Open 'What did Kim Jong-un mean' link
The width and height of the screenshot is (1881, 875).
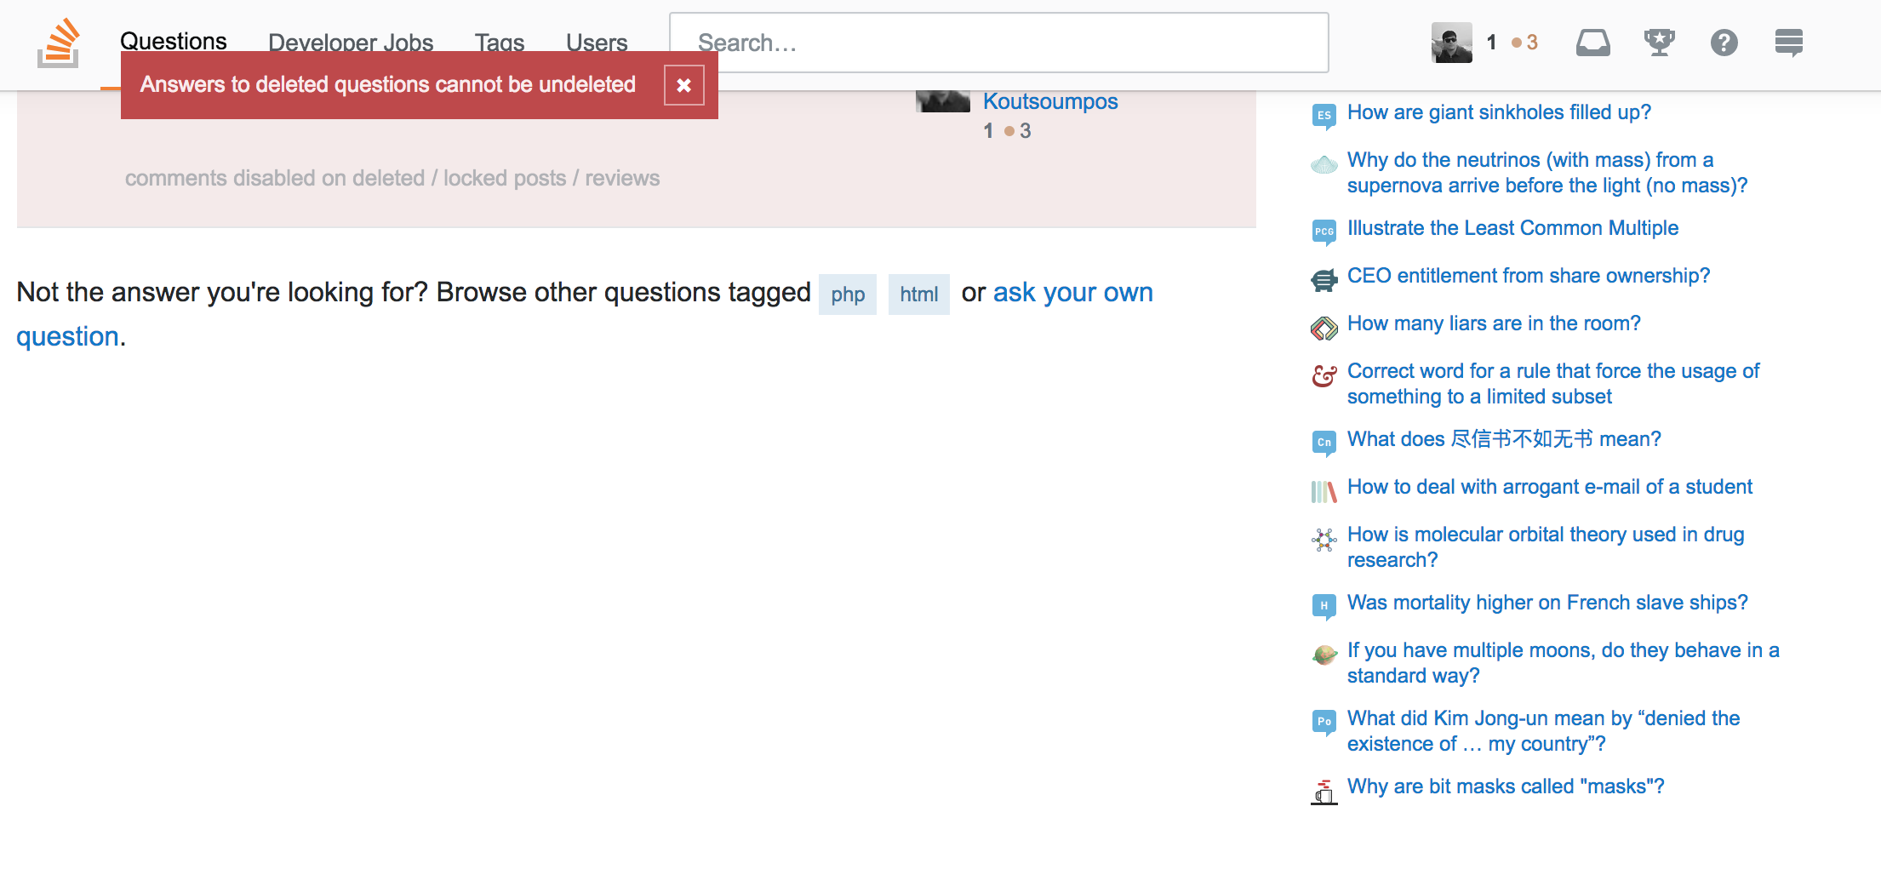tap(1543, 731)
